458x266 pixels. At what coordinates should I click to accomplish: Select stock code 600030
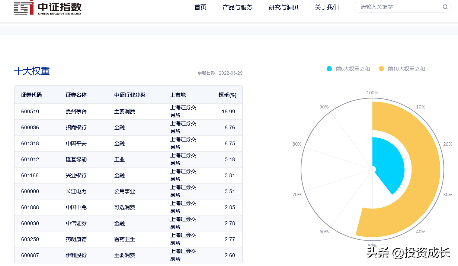tap(30, 223)
